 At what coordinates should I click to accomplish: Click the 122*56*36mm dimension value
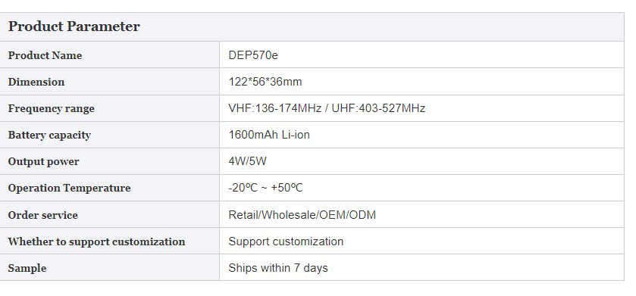[265, 82]
